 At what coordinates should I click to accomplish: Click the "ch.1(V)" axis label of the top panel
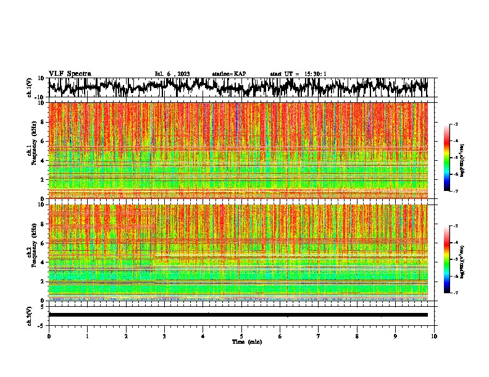tap(30, 87)
